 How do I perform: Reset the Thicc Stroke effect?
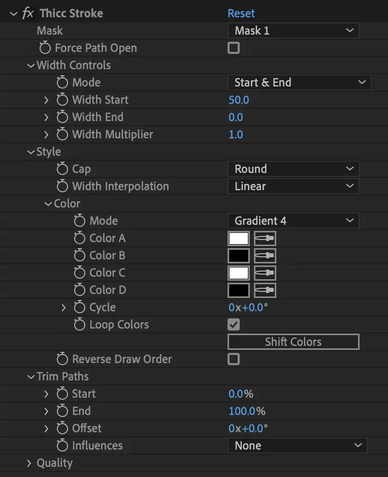pyautogui.click(x=241, y=14)
